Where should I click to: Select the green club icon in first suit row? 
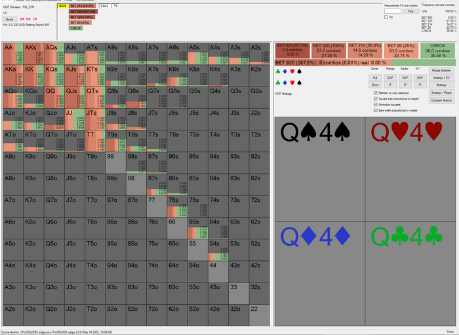click(x=278, y=71)
